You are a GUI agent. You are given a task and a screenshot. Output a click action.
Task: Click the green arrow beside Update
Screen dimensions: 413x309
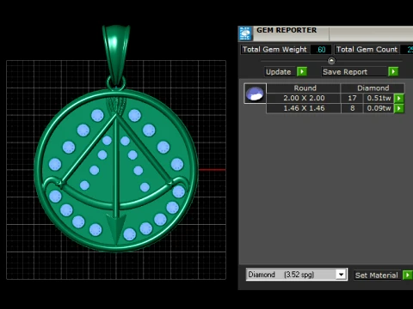coord(302,71)
